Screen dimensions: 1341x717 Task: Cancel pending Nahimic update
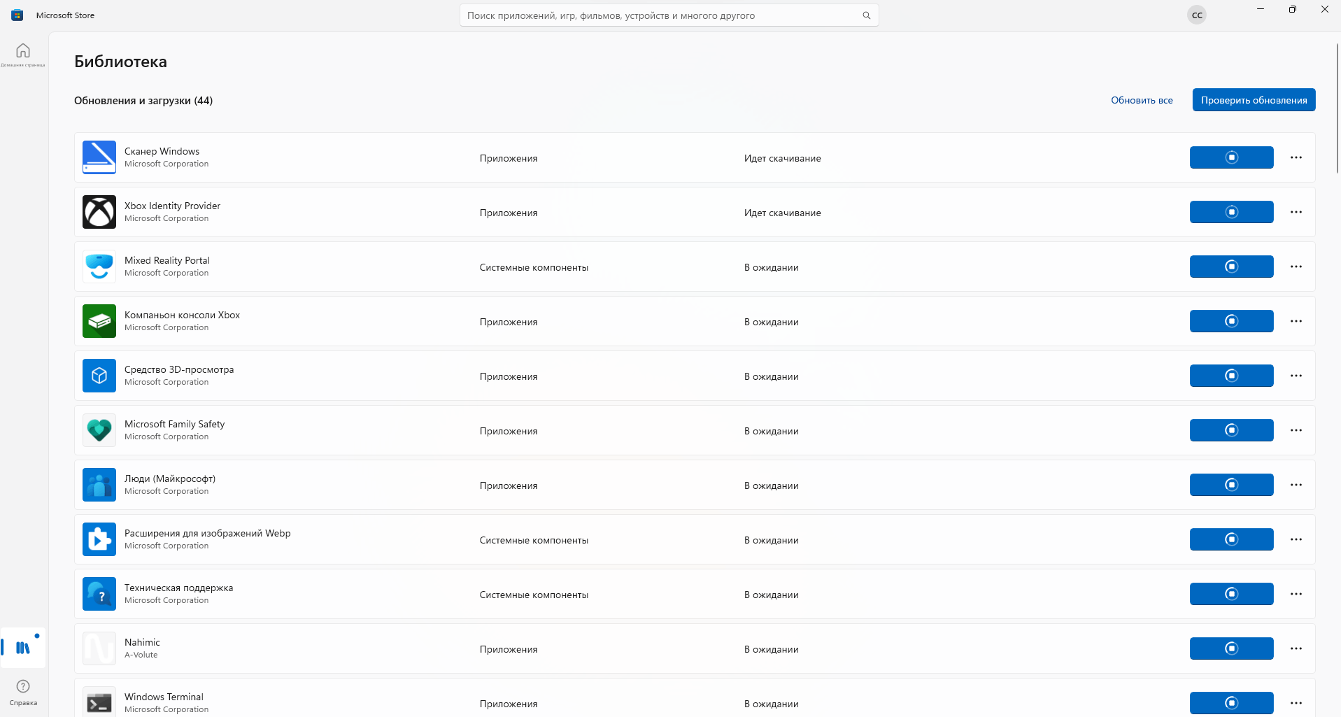click(x=1231, y=648)
